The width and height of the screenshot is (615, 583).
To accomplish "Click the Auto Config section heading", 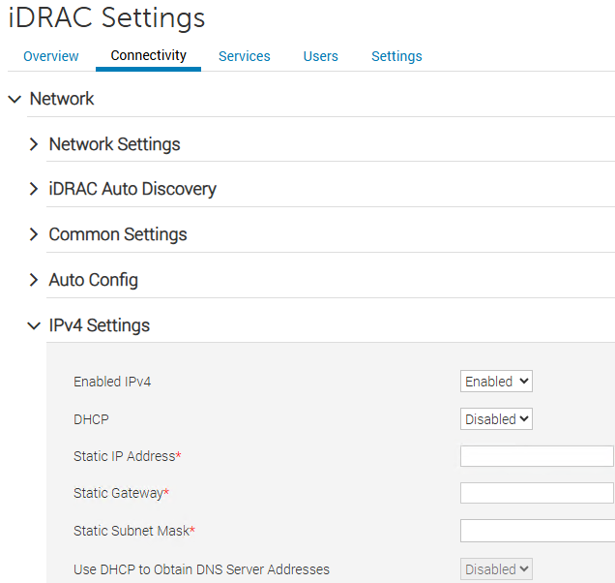I will [x=93, y=280].
